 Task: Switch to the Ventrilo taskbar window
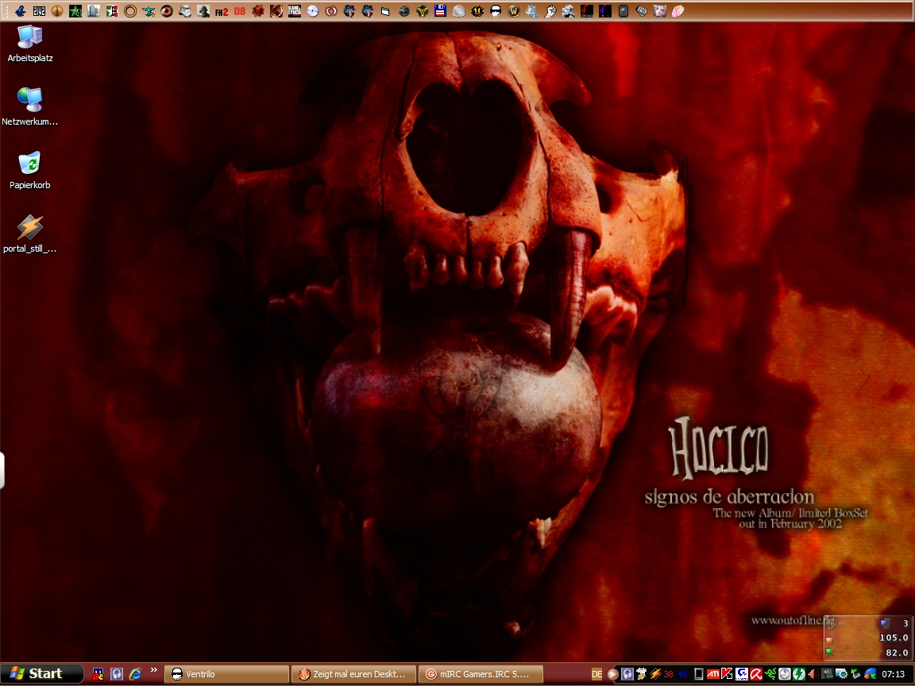click(226, 674)
